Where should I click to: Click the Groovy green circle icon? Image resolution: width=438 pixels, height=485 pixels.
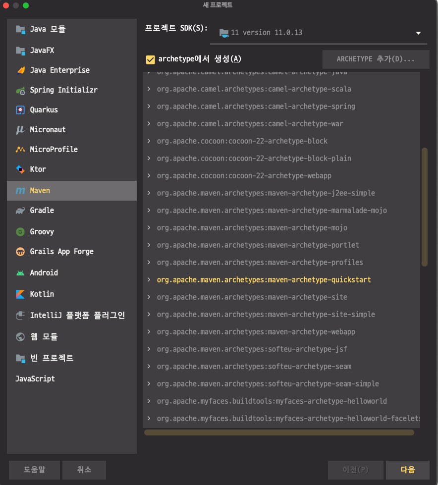point(20,232)
